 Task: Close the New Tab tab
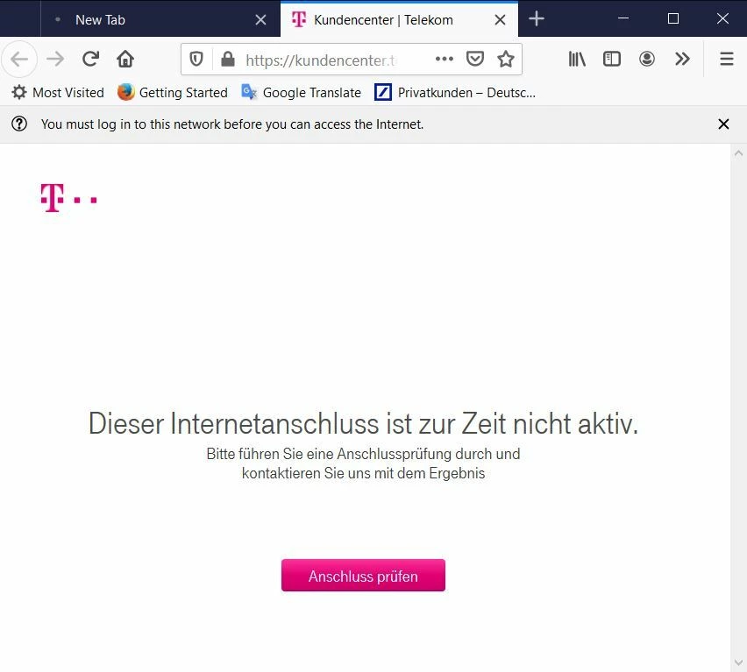pos(260,20)
